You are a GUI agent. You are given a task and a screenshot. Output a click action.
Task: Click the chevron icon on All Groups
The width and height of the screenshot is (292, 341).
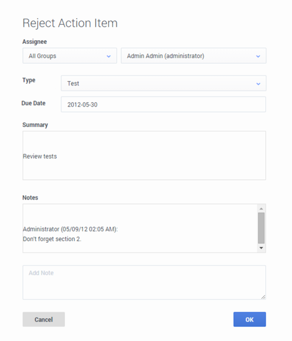pyautogui.click(x=109, y=56)
